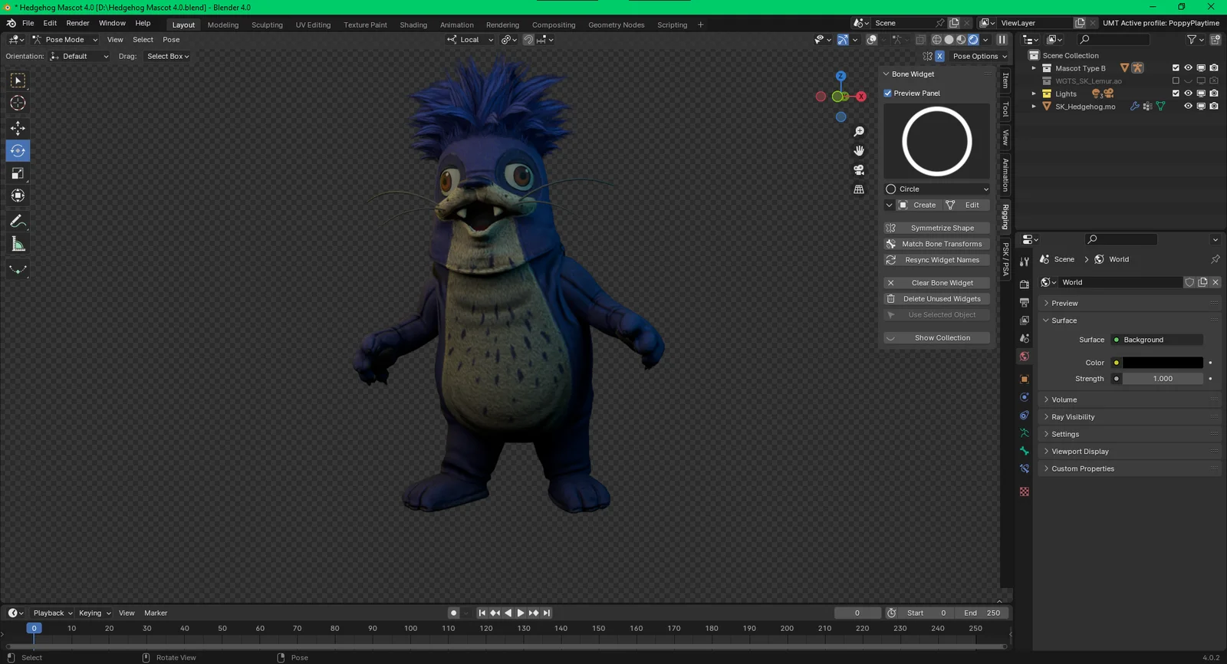Click Match Bone Transforms button

pyautogui.click(x=936, y=244)
